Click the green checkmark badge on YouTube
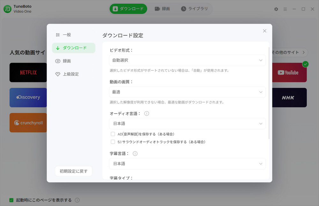This screenshot has height=206, width=319. pyautogui.click(x=305, y=64)
